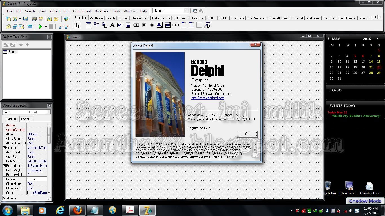
Task: Select the CheckBox component in palette
Action: click(x=144, y=25)
